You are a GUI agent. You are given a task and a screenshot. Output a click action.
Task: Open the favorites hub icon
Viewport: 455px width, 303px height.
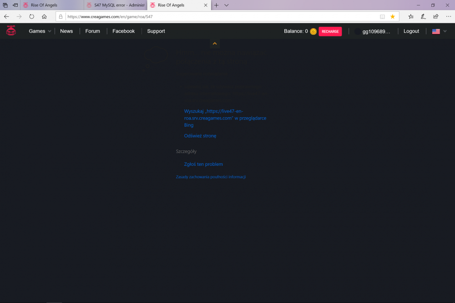[x=411, y=16]
